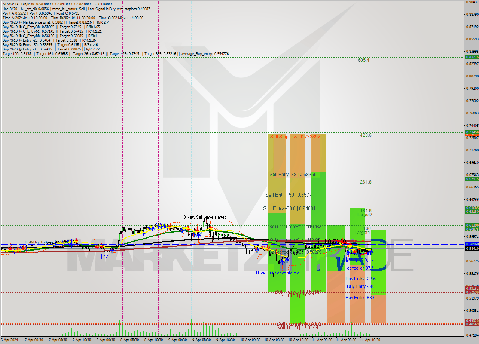Select the 'Sell 161.8 | 0.48549' label
The height and width of the screenshot is (344, 479).
point(298,327)
